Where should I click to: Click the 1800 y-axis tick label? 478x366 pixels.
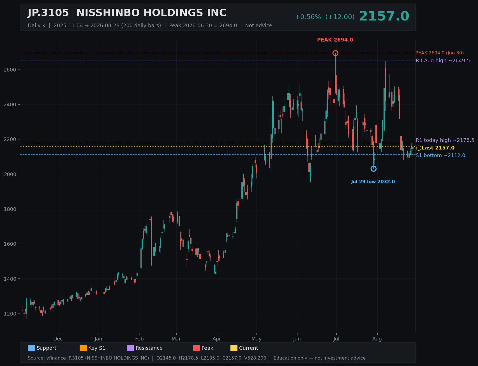tap(10, 209)
